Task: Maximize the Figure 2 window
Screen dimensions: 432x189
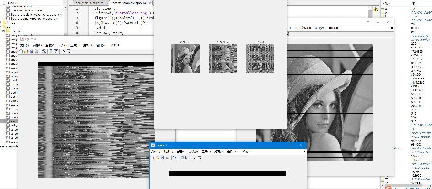Action: click(x=291, y=145)
